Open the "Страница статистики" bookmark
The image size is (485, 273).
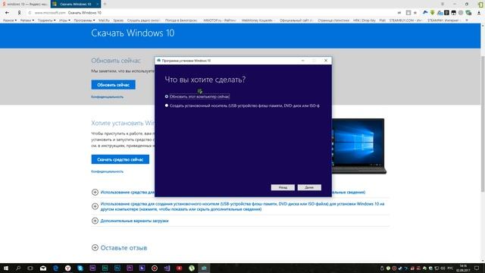[333, 20]
